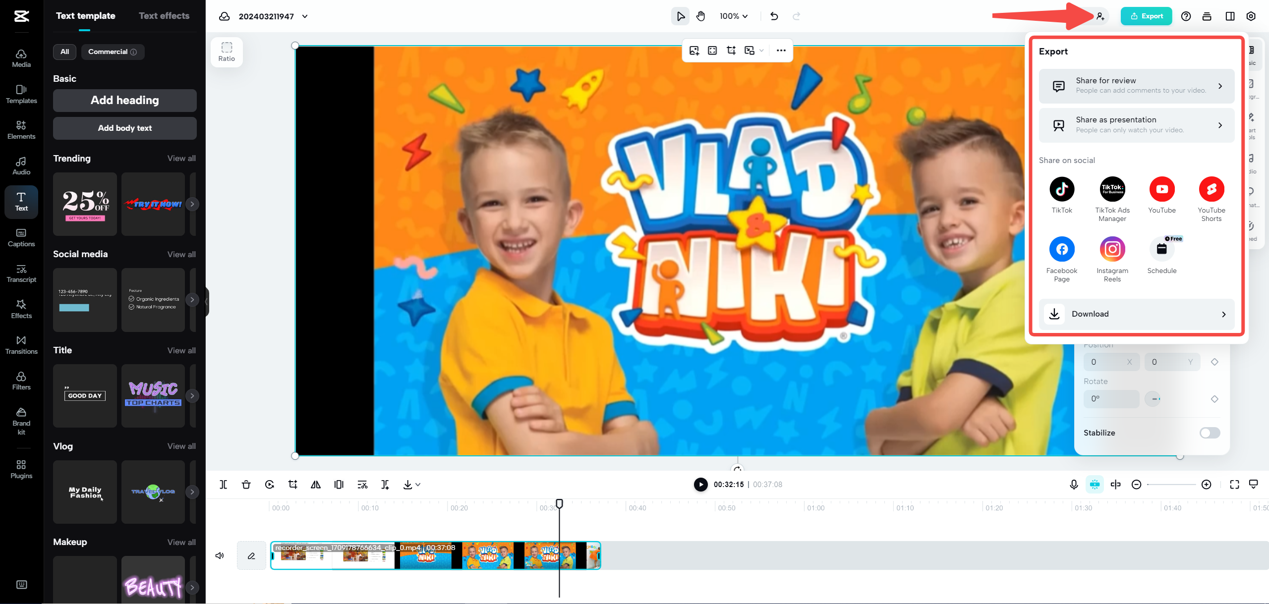
Task: Toggle the Stabilize switch
Action: 1210,433
